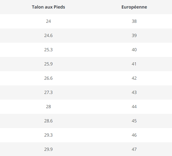Click the Talon aux Pieds column header
Viewport: 172px width, 156px height.
point(48,7)
